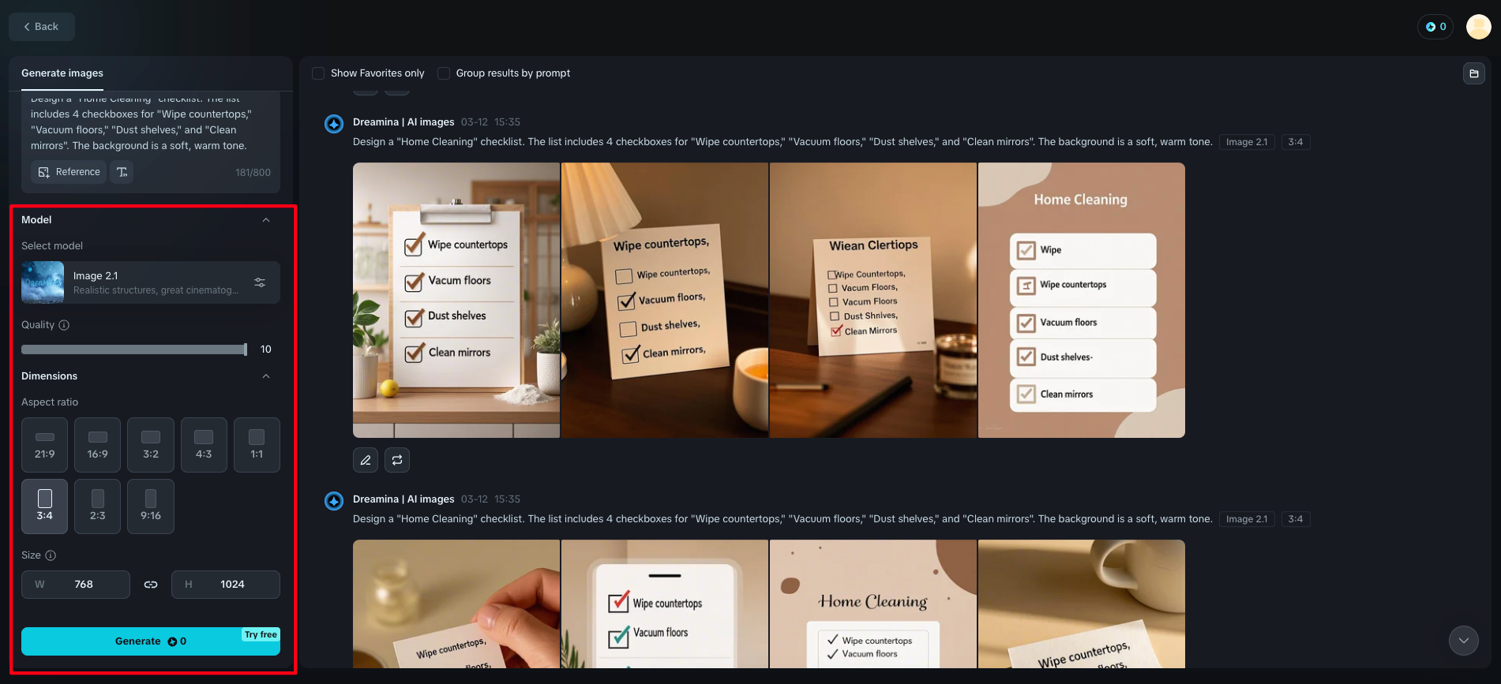Choose the 2:3 aspect ratio

[x=98, y=506]
